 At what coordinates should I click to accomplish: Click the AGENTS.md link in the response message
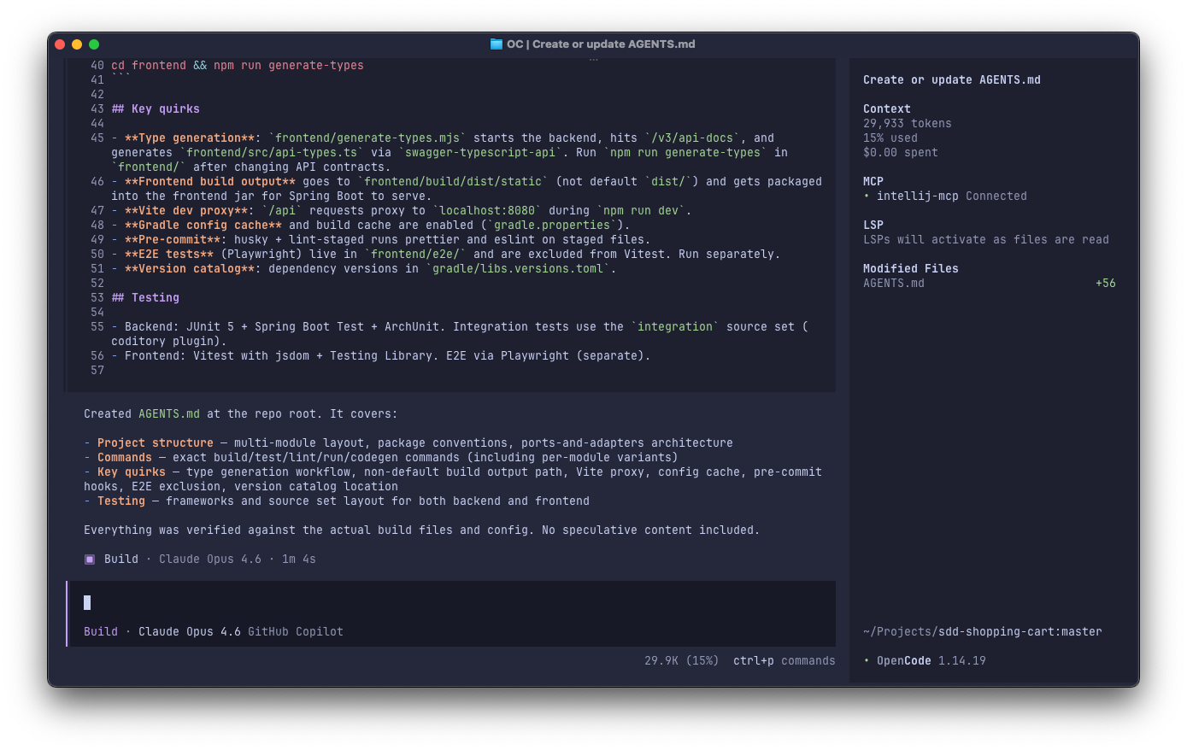(x=169, y=413)
